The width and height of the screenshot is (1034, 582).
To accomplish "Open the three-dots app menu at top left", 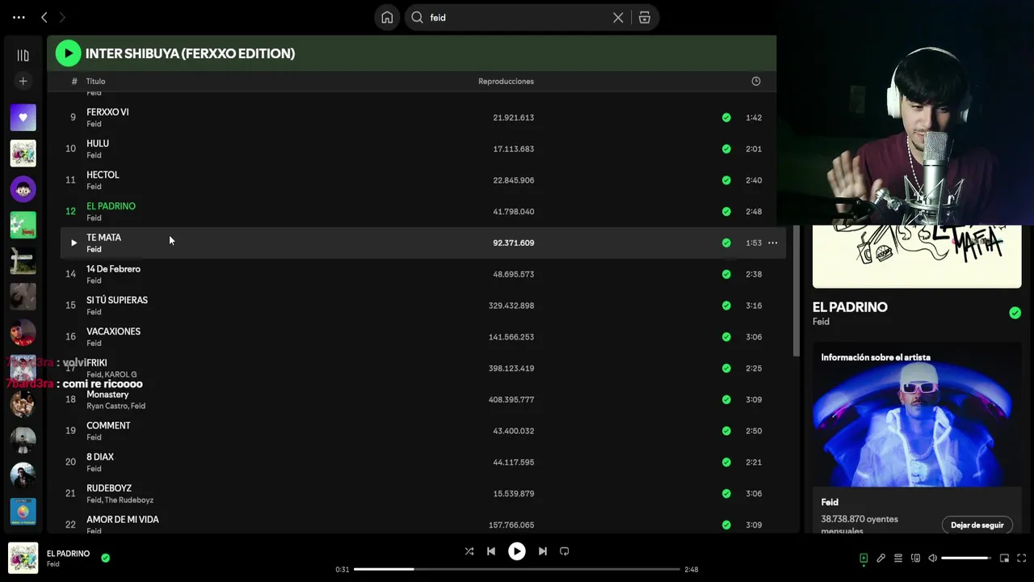I will tap(19, 17).
